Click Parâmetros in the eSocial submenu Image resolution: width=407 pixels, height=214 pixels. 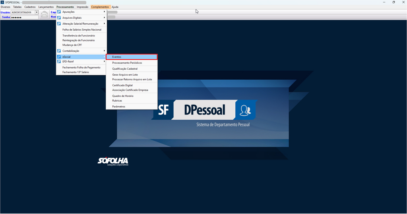118,107
